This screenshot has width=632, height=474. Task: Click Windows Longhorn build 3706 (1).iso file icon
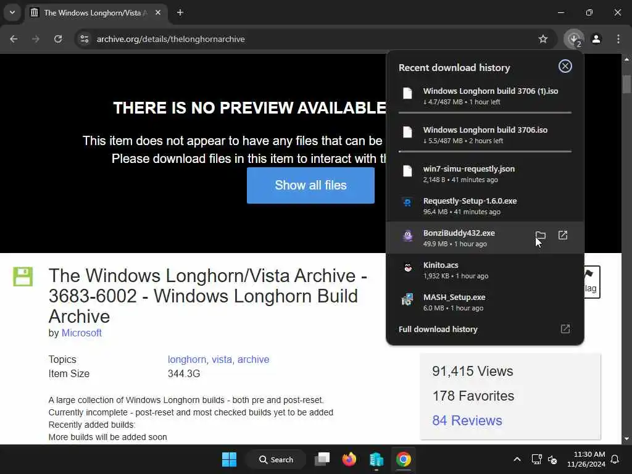(407, 94)
